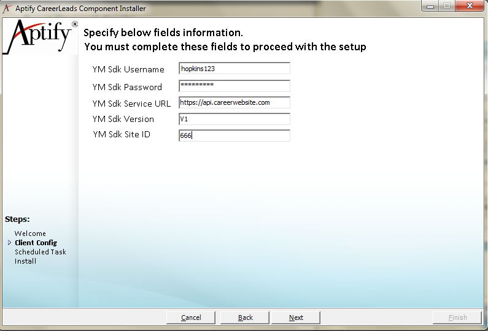
Task: Select the Client Config step
Action: (36, 243)
